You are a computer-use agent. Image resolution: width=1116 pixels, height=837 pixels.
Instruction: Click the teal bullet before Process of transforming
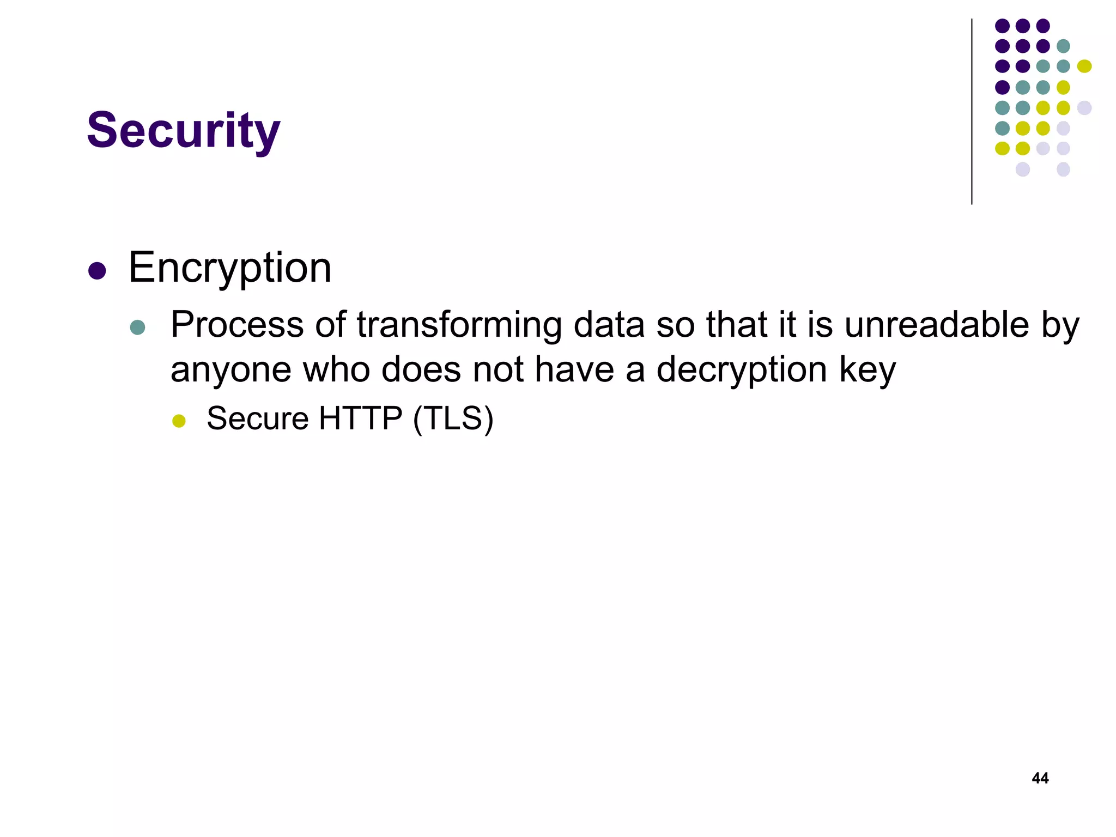coord(138,327)
